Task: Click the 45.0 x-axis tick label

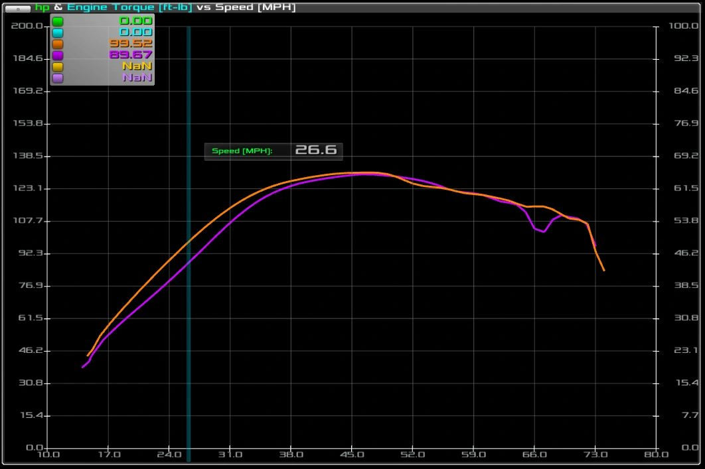Action: pos(352,454)
